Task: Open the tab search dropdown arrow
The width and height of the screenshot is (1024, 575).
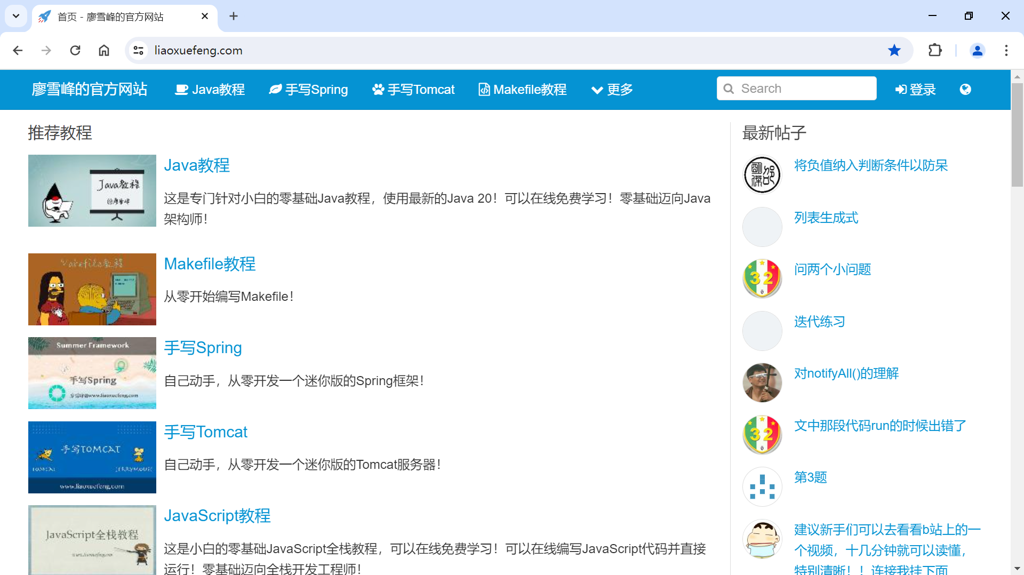Action: coord(15,16)
